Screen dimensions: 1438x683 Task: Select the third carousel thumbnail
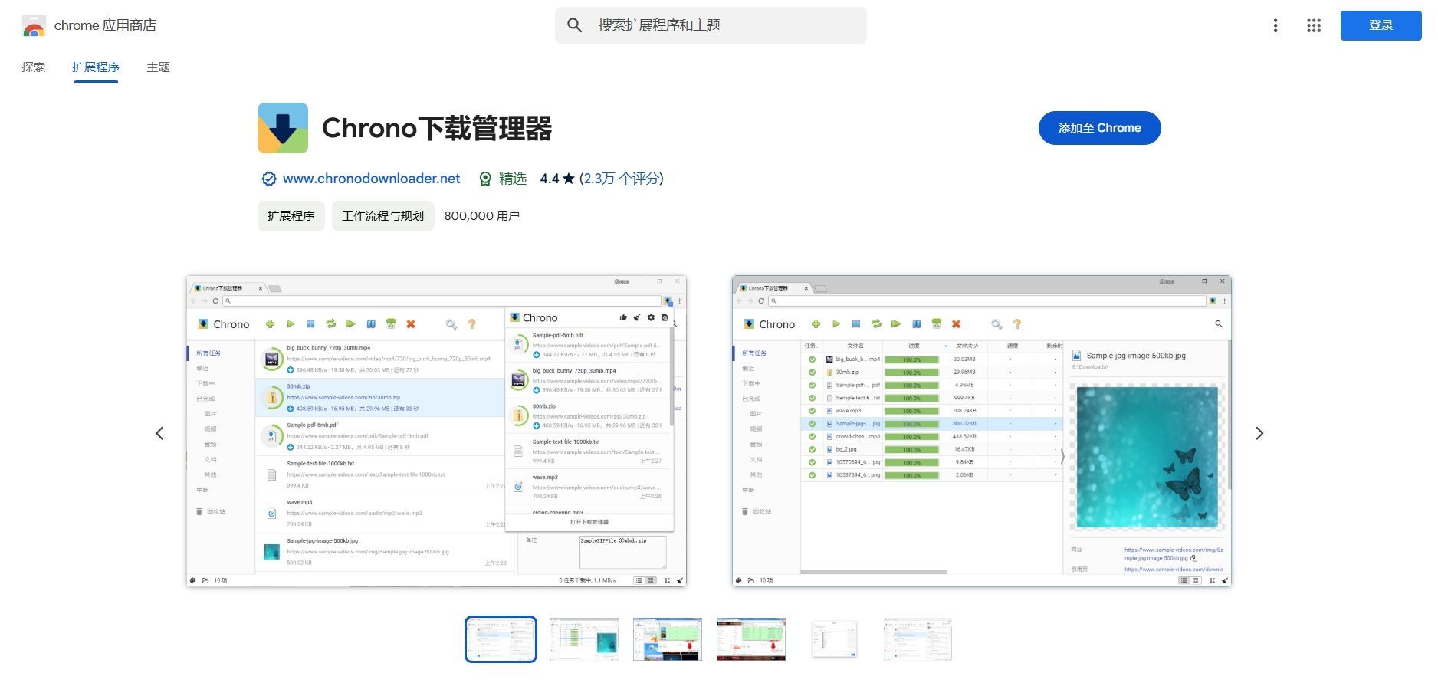click(x=668, y=639)
